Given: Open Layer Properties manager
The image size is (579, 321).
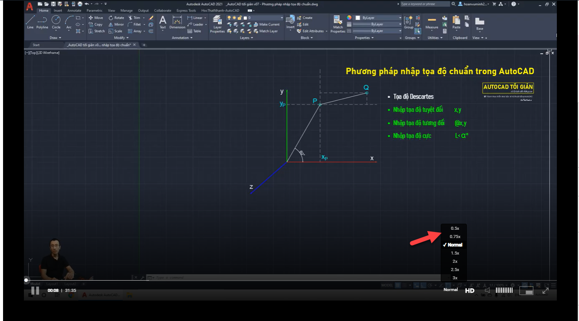Looking at the screenshot, I should 217,24.
